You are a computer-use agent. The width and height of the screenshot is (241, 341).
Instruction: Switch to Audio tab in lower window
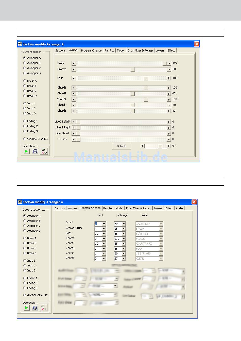179,208
